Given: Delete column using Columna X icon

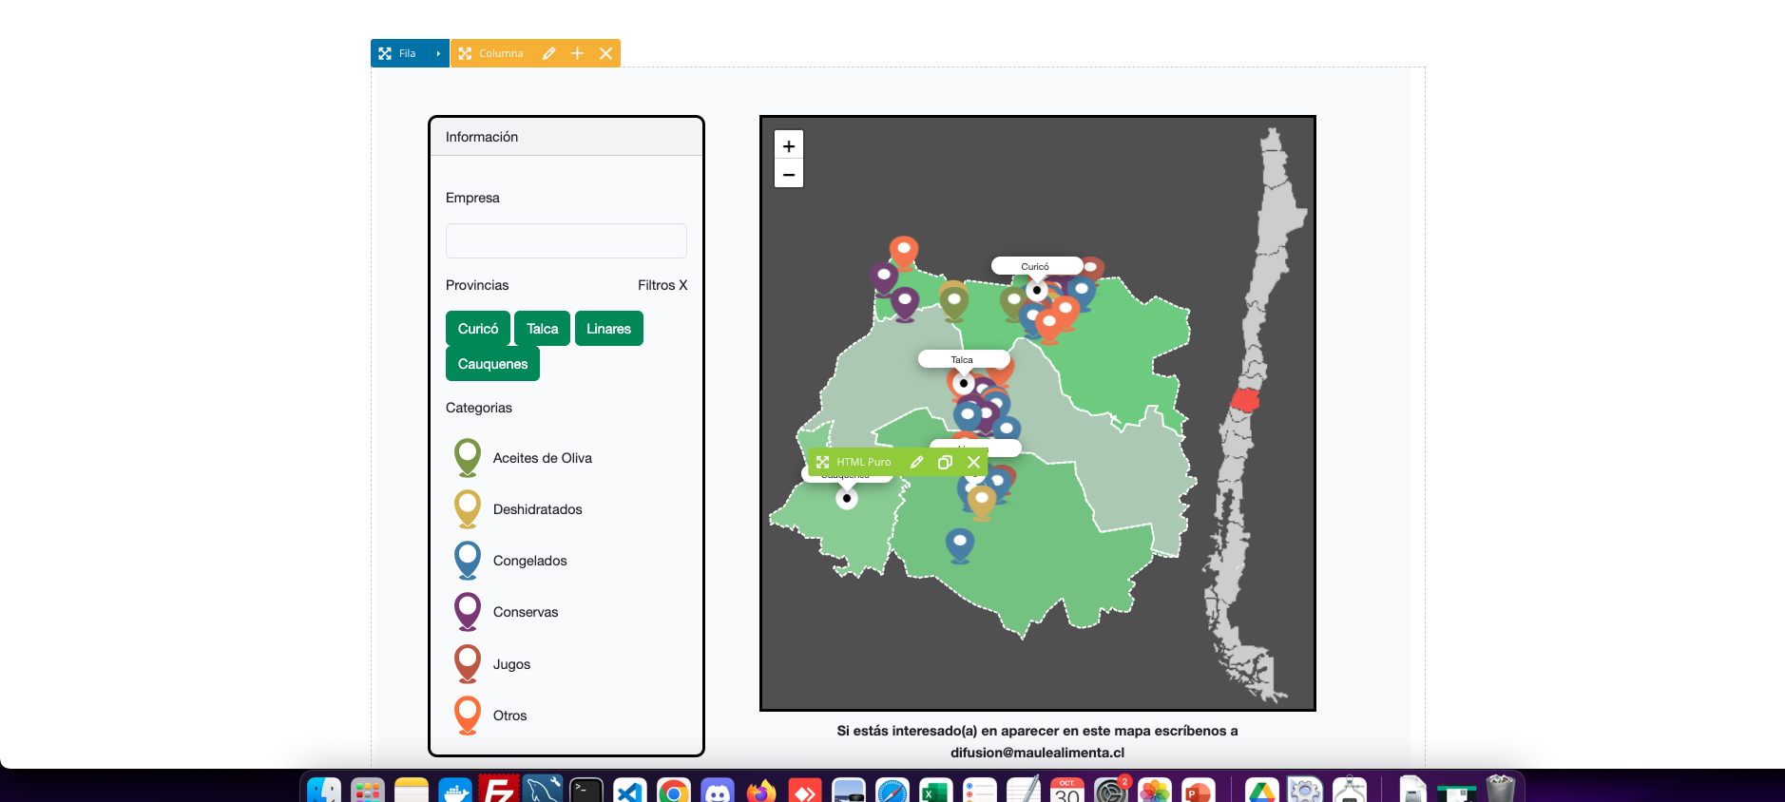Looking at the screenshot, I should [x=605, y=53].
